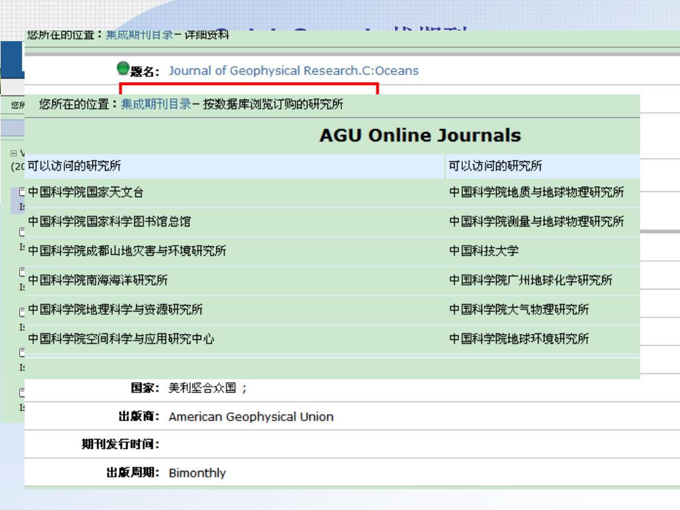Select 中国科学院大气物理研究所

[519, 309]
